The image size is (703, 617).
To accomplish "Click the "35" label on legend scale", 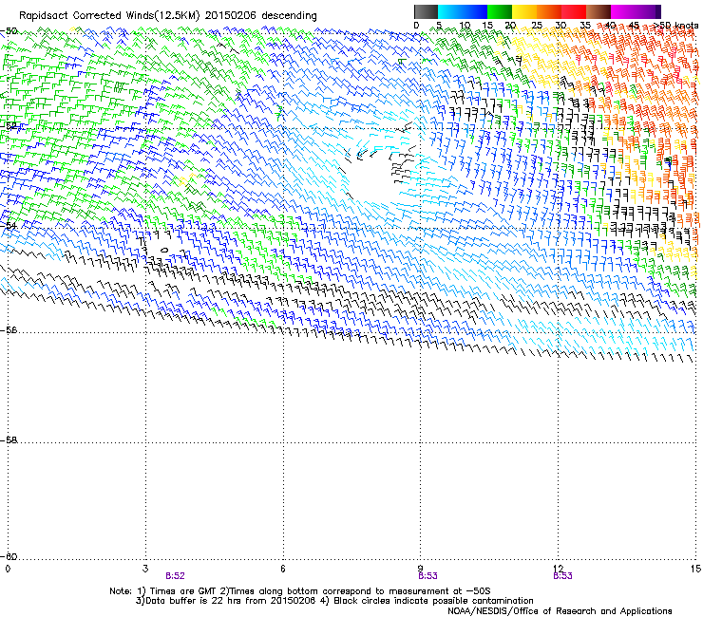I will 585,26.
